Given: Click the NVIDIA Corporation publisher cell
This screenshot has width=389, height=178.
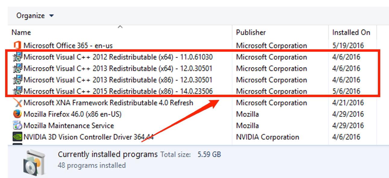Looking at the screenshot, I should click(267, 137).
